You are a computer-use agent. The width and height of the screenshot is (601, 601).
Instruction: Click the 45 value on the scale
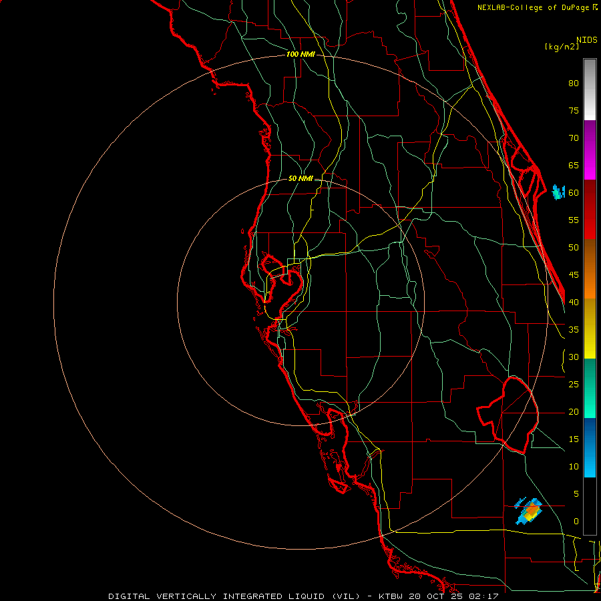coord(574,275)
